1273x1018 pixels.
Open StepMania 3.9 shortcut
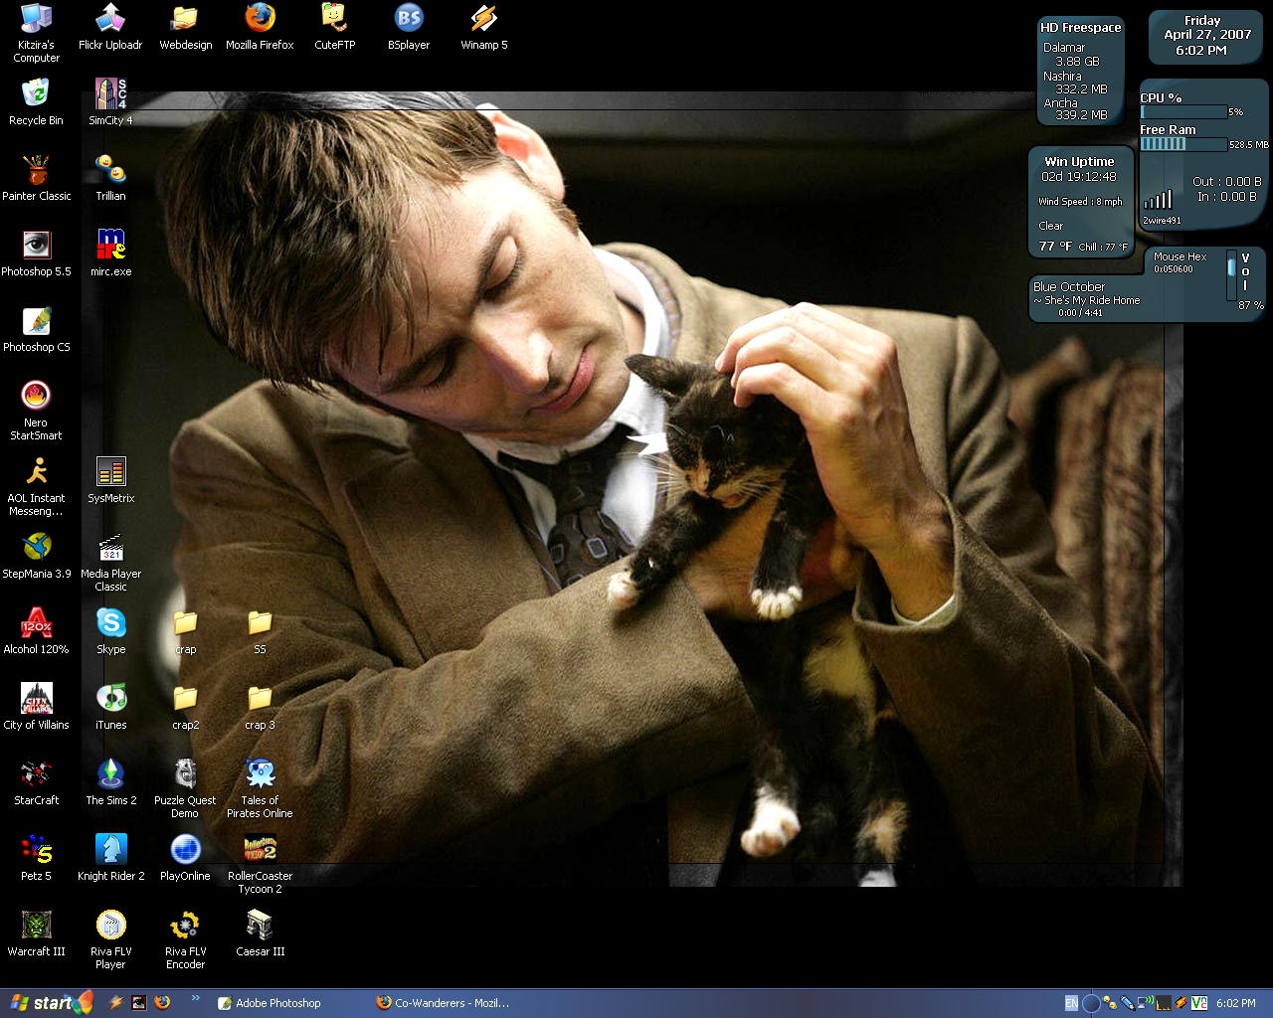click(x=36, y=555)
